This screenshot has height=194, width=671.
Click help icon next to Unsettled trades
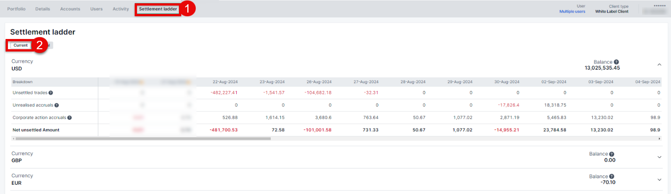click(x=51, y=93)
